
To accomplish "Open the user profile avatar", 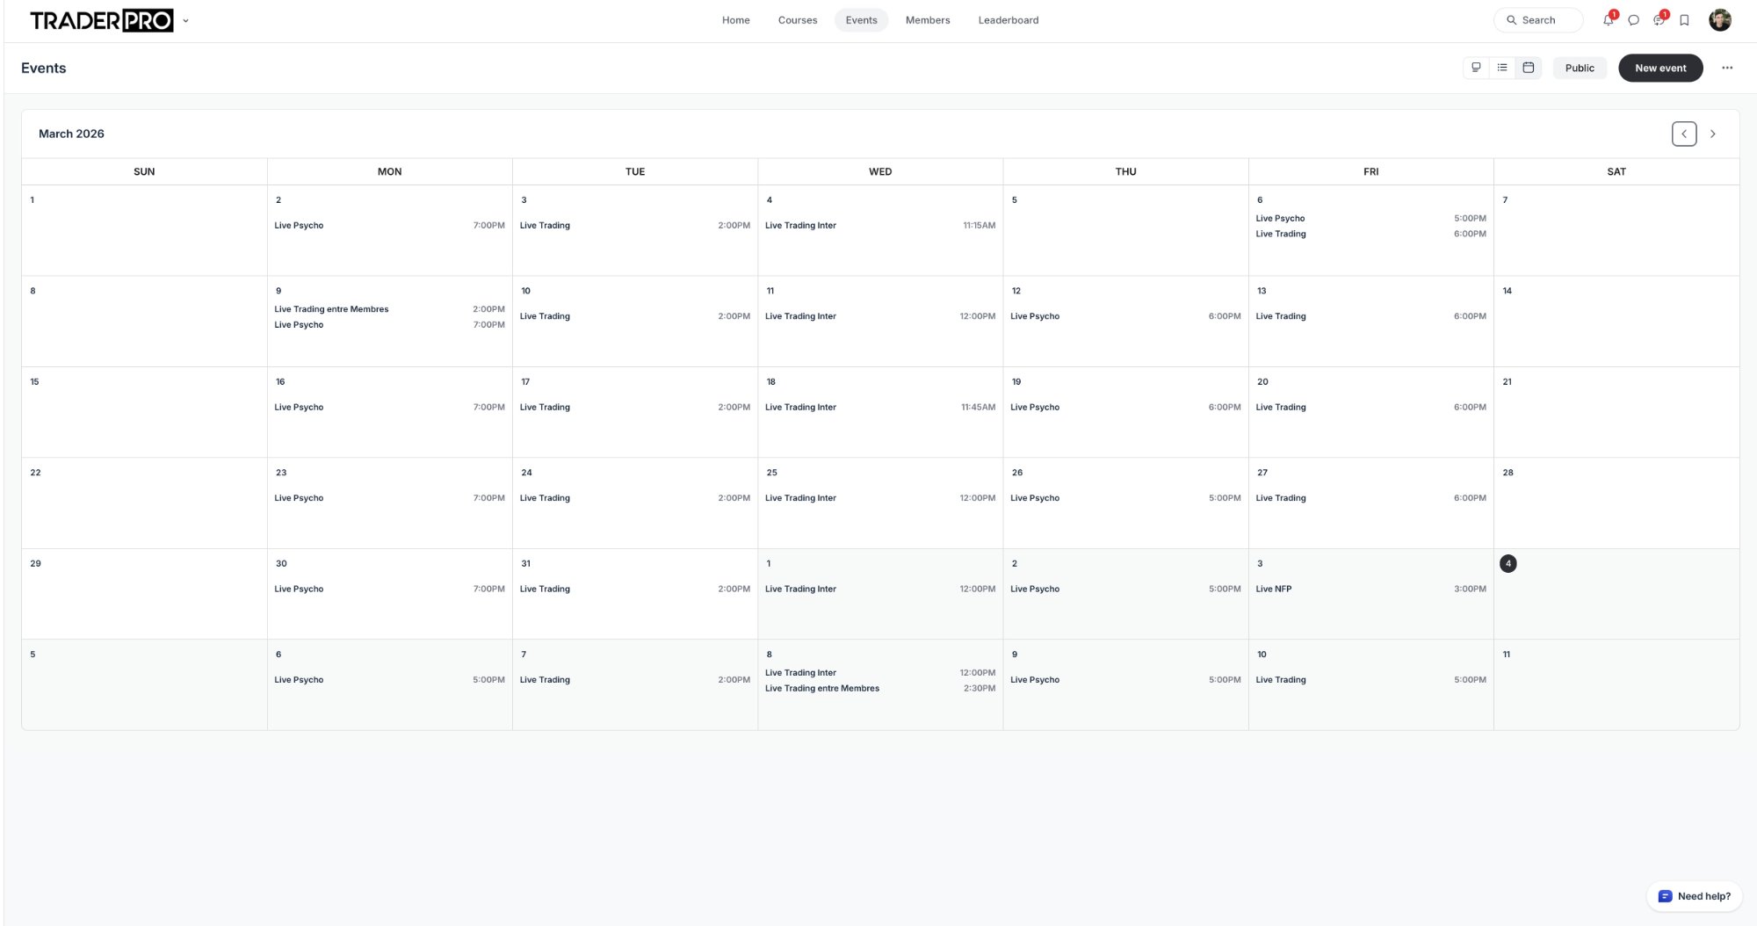I will point(1719,20).
